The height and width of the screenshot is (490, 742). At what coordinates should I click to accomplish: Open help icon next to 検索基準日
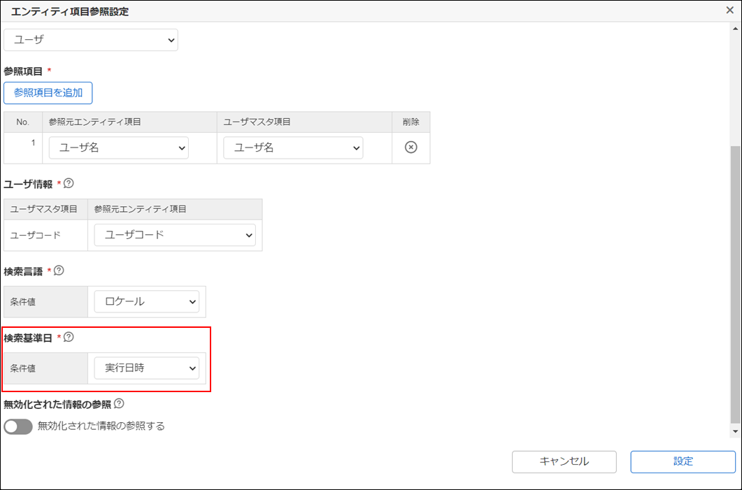[69, 337]
